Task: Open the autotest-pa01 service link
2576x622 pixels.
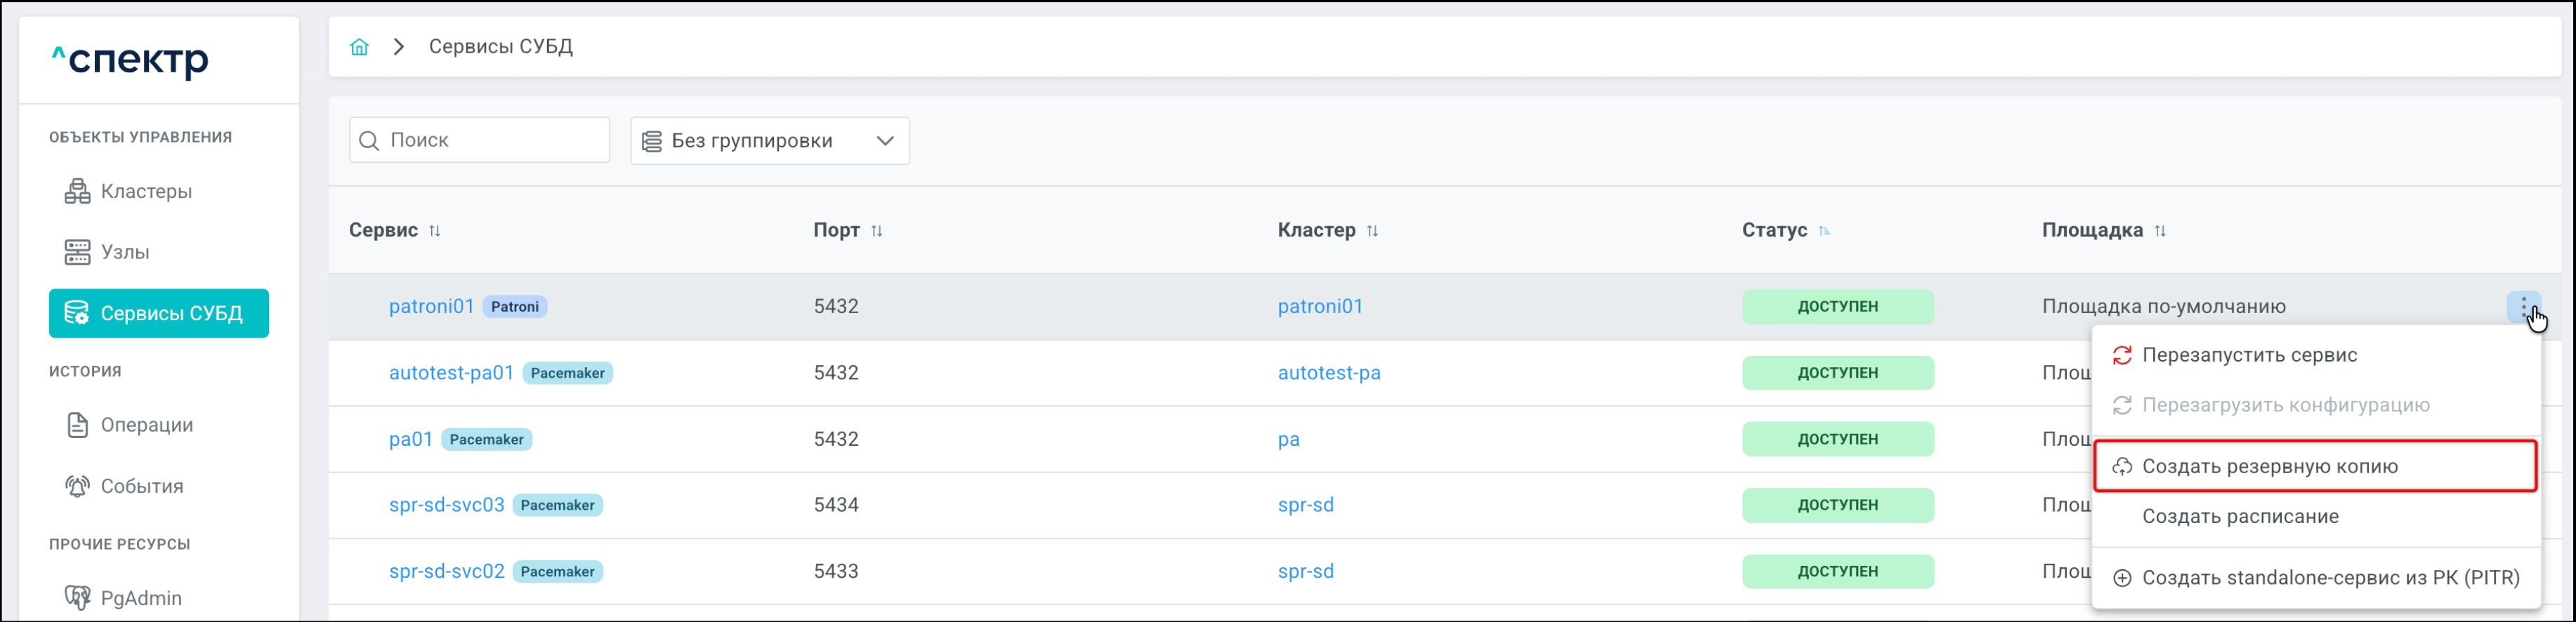Action: tap(451, 373)
